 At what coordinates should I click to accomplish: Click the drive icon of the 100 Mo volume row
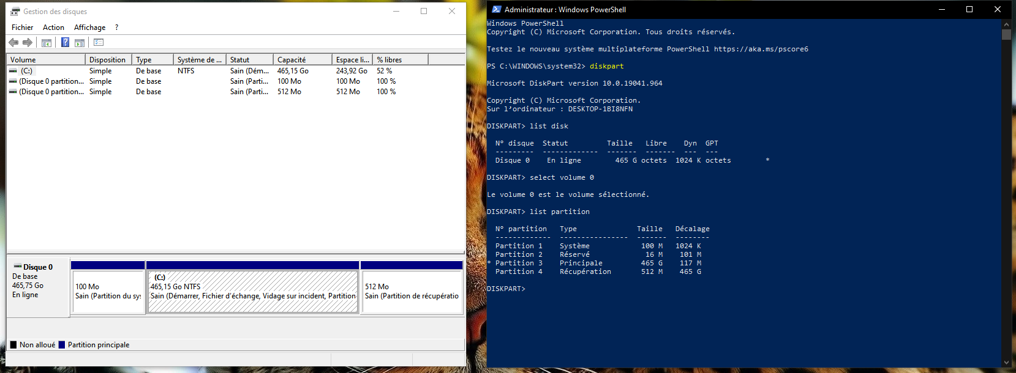[13, 81]
